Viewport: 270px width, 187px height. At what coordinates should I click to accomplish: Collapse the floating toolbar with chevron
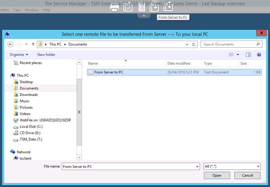pyautogui.click(x=144, y=15)
